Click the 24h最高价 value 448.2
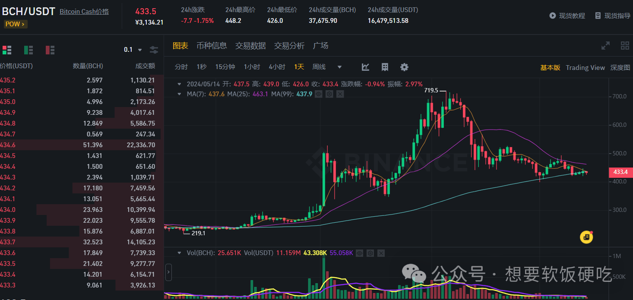Image resolution: width=633 pixels, height=300 pixels. point(233,20)
